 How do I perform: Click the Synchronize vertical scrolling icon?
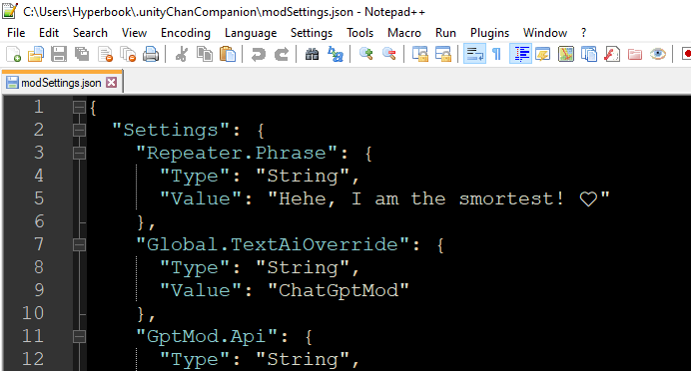point(420,54)
